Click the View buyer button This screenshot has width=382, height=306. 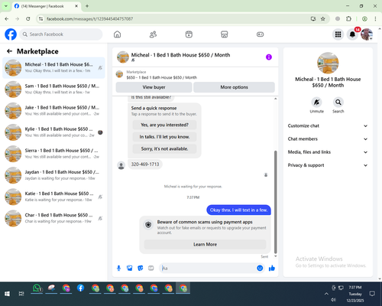pyautogui.click(x=154, y=87)
